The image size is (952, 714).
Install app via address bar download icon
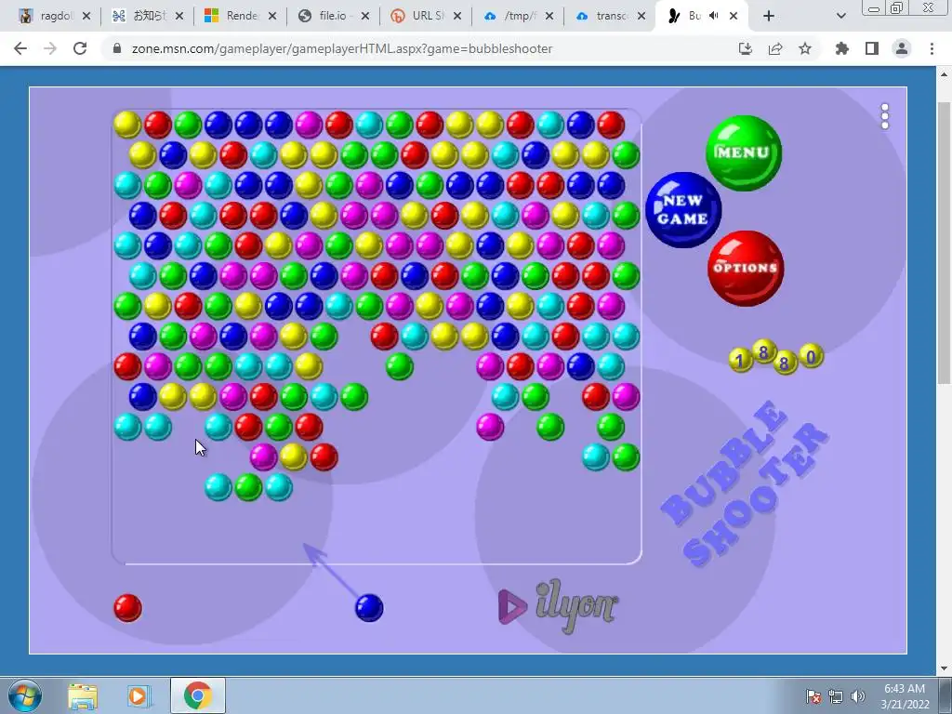pos(746,48)
